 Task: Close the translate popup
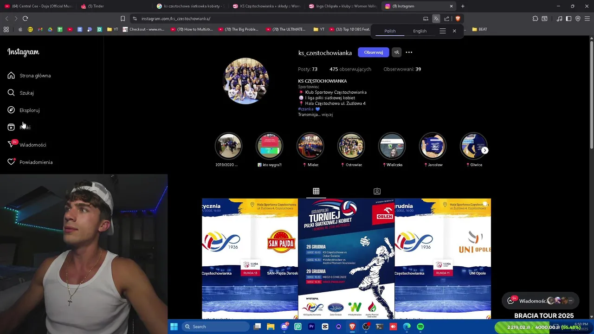tap(454, 31)
